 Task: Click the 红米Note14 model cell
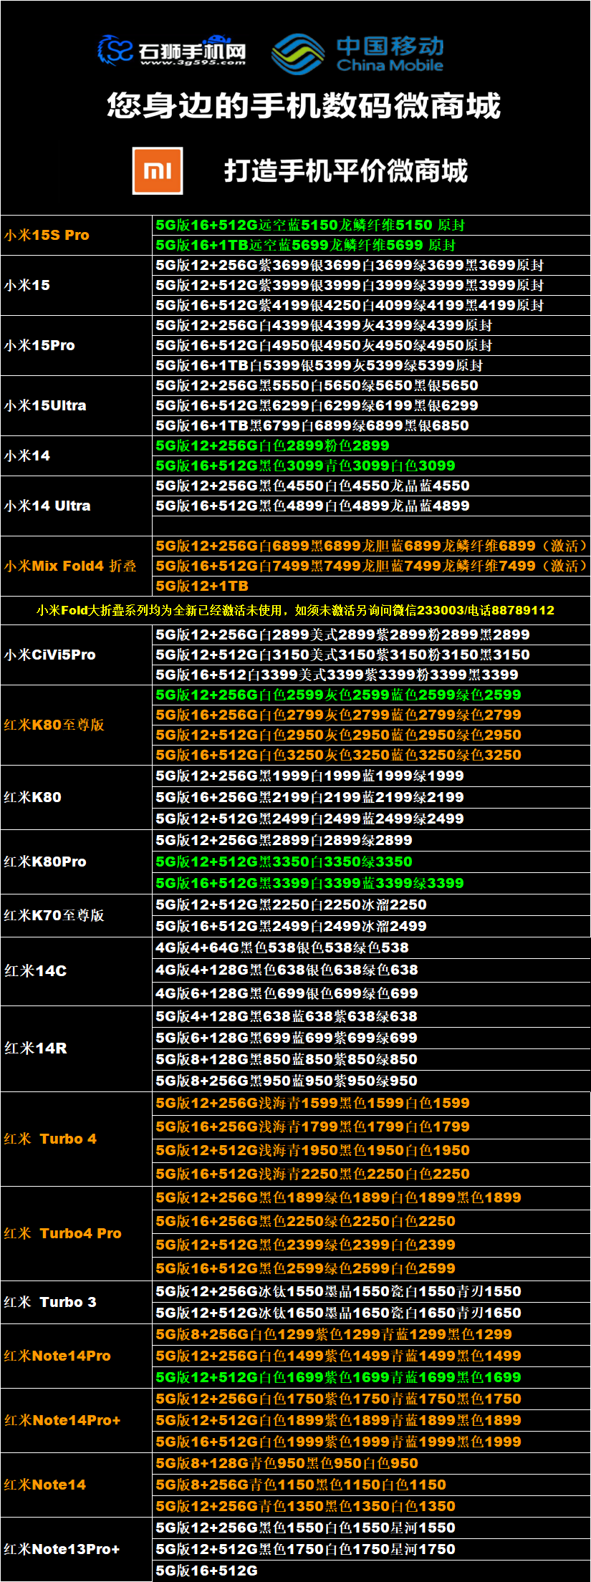(x=77, y=1485)
